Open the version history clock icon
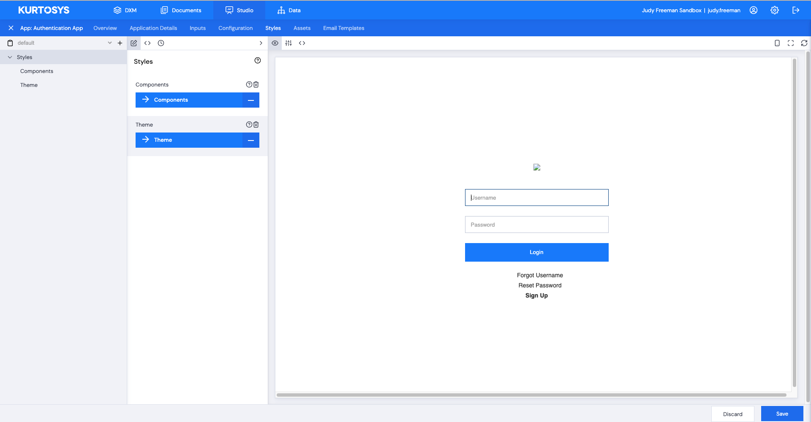The image size is (811, 422). tap(161, 43)
